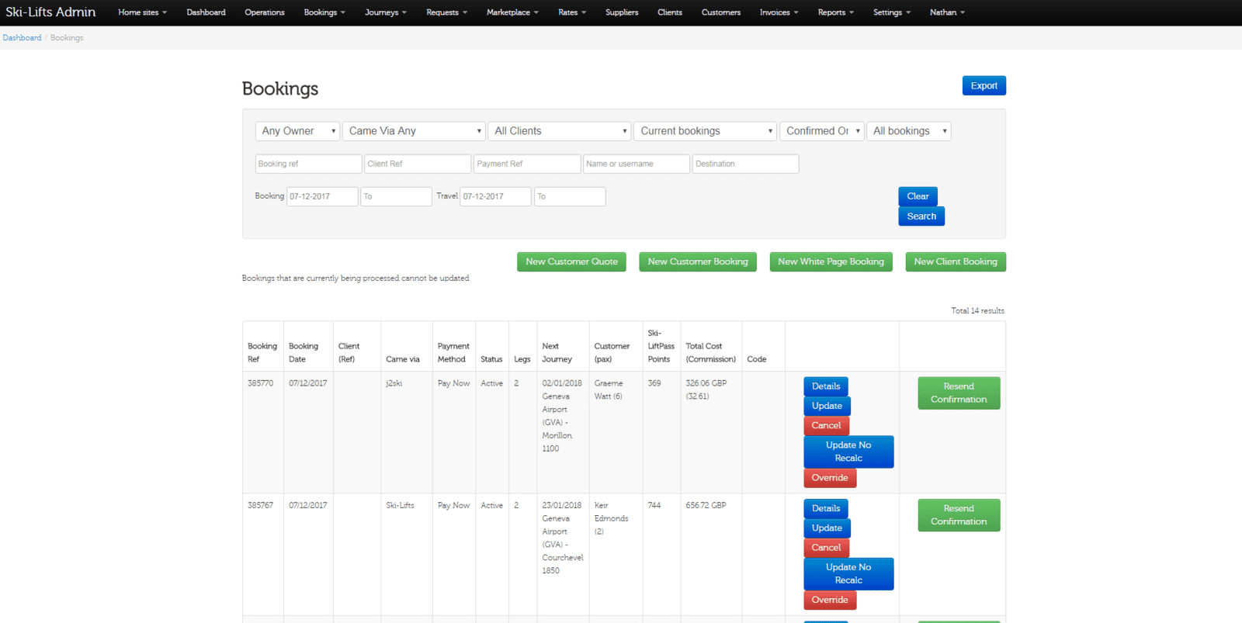This screenshot has height=623, width=1242.
Task: Click the Ski-Lifts Admin brand link
Action: tap(50, 12)
